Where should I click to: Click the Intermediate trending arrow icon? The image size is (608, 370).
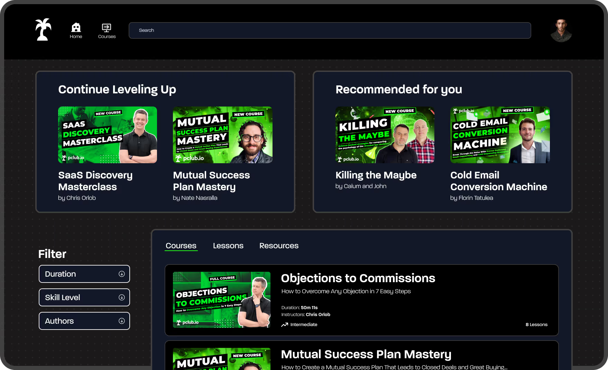coord(285,325)
